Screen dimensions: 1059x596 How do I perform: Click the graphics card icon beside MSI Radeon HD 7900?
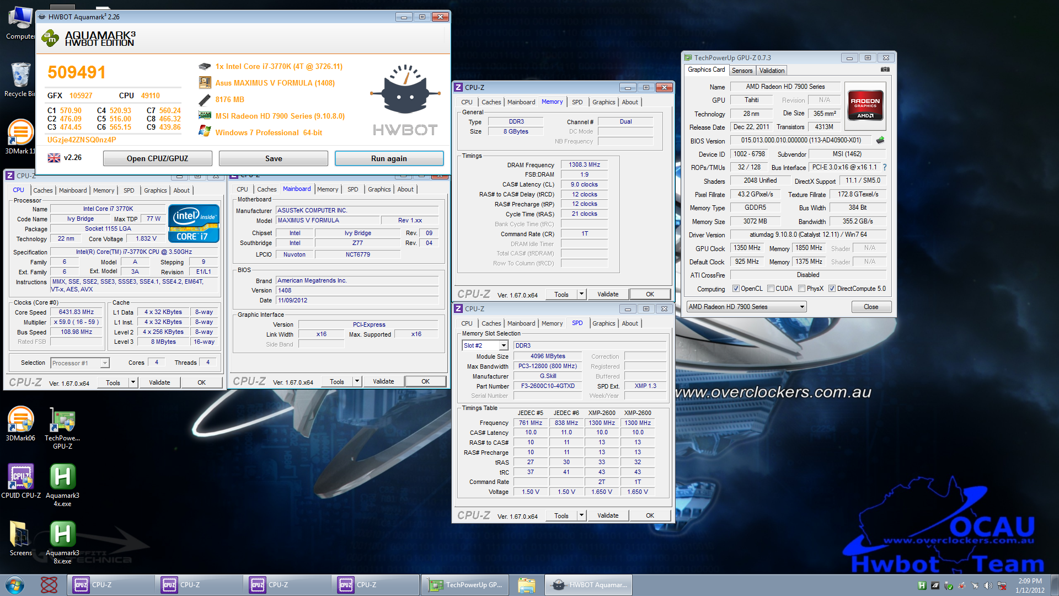coord(205,116)
